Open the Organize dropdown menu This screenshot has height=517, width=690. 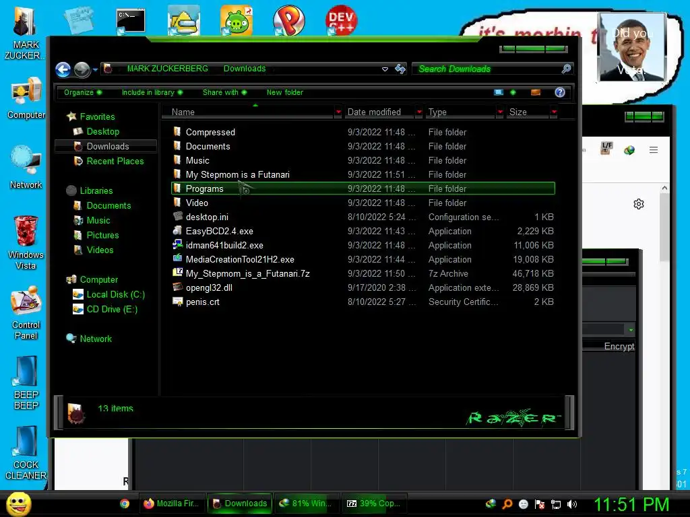click(x=83, y=92)
